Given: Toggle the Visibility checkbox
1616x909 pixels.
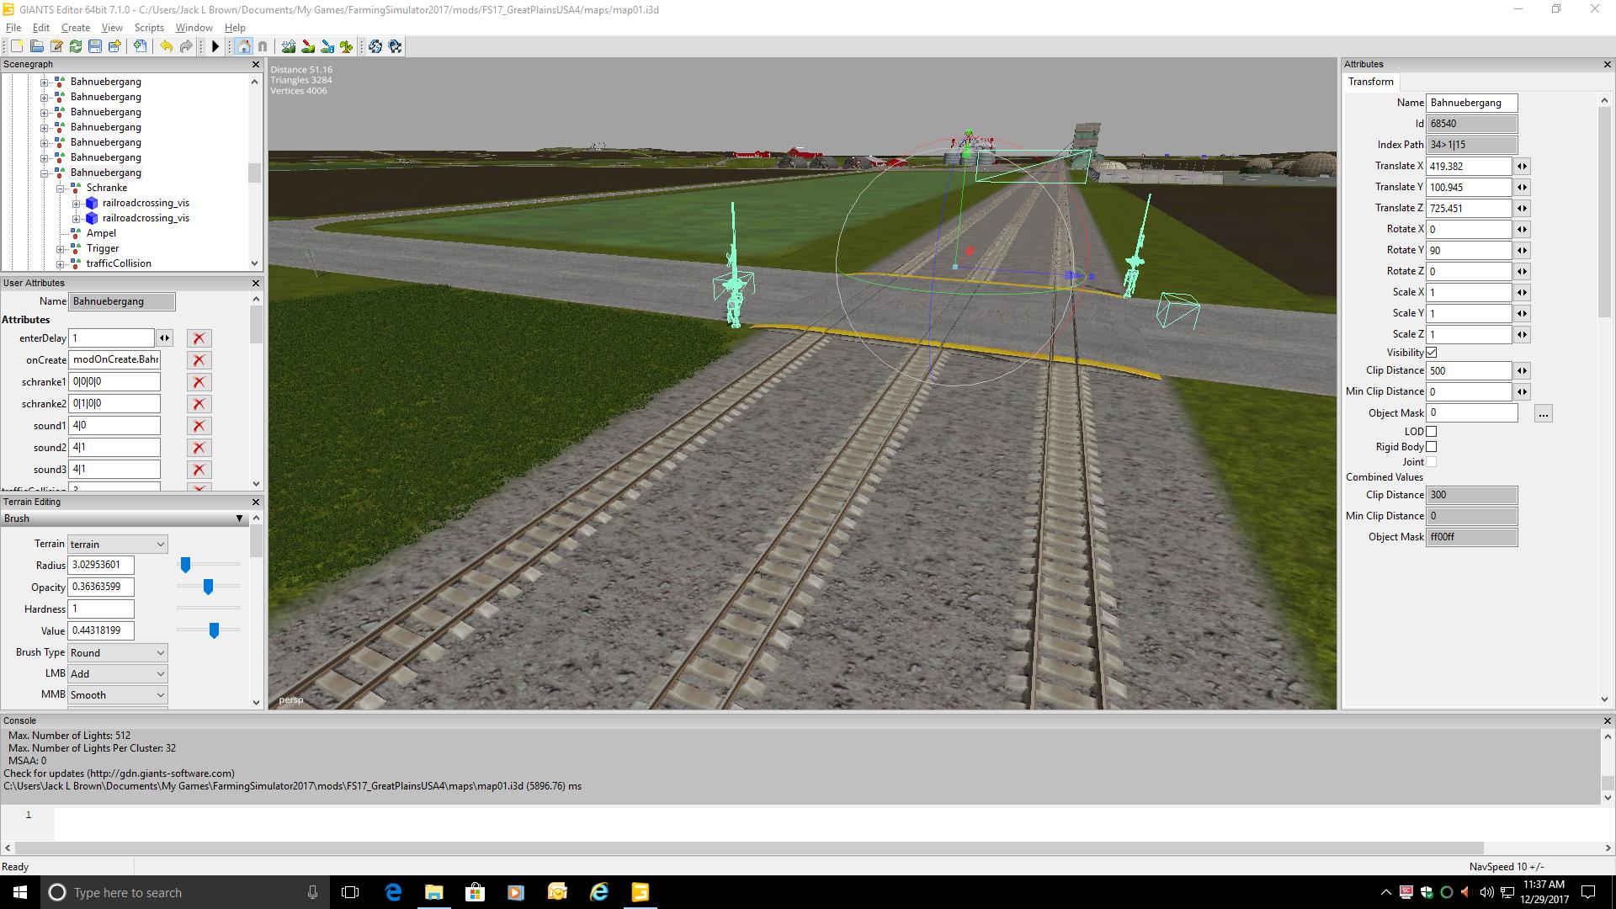Looking at the screenshot, I should click(x=1431, y=352).
